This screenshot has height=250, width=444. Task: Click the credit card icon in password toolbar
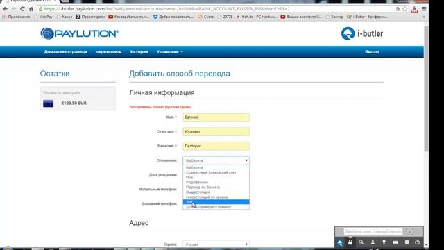pos(395,242)
